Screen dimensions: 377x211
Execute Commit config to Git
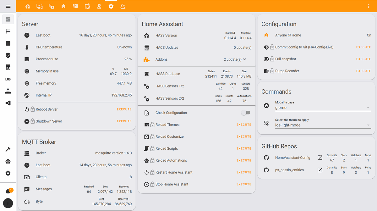click(363, 47)
